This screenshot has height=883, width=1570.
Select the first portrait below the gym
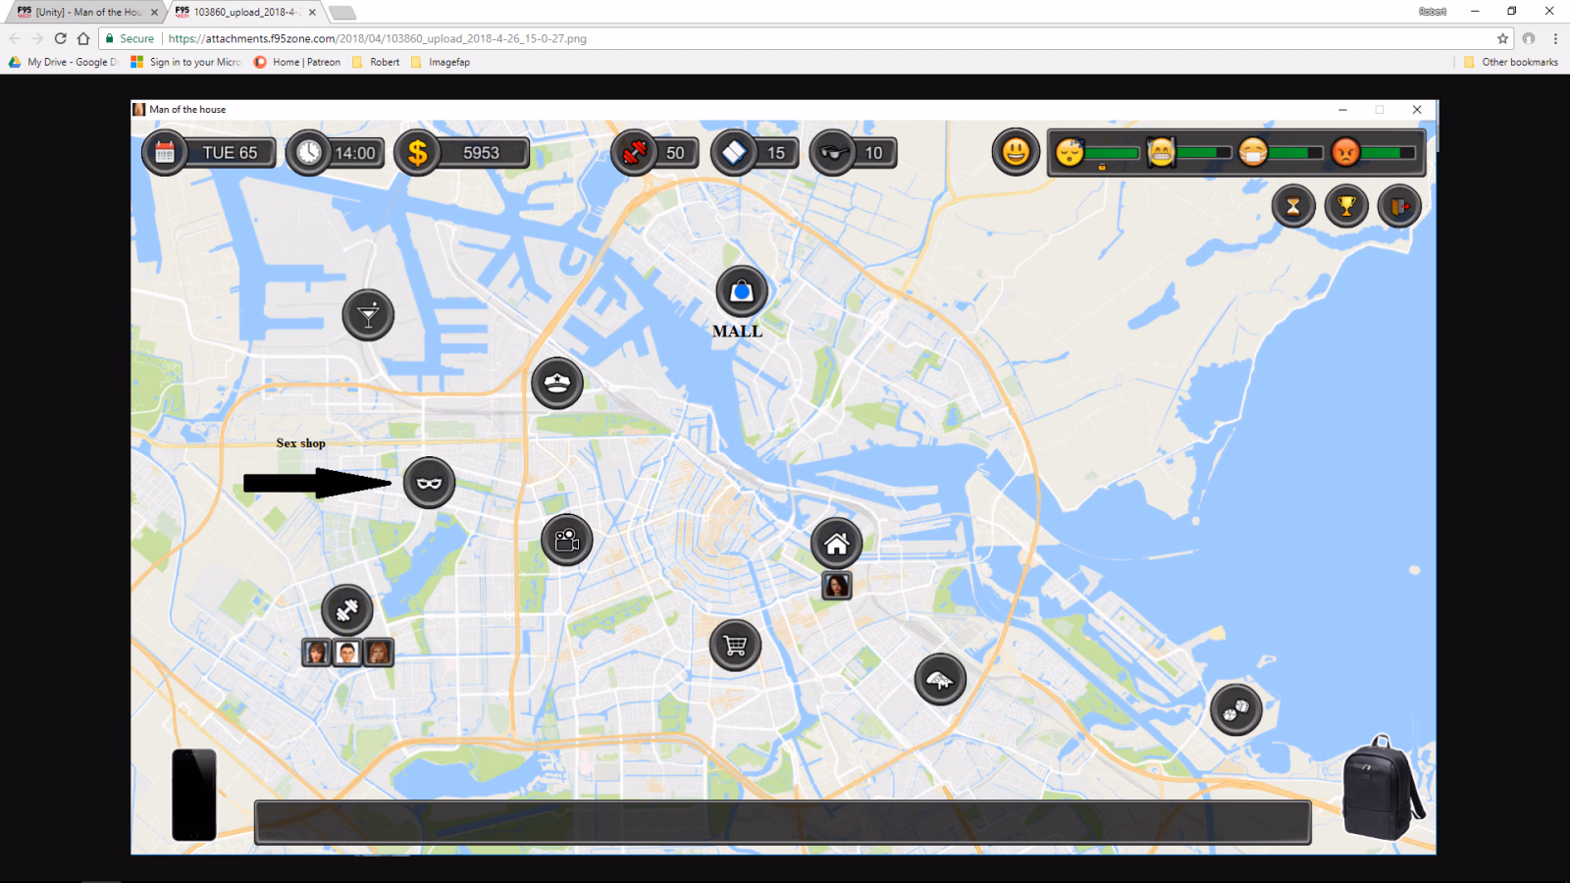tap(316, 652)
